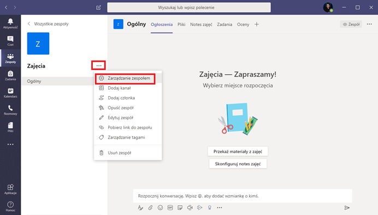Screen dimensions: 378x215
Task: Start a new chat with compose icon
Action: pos(98,8)
